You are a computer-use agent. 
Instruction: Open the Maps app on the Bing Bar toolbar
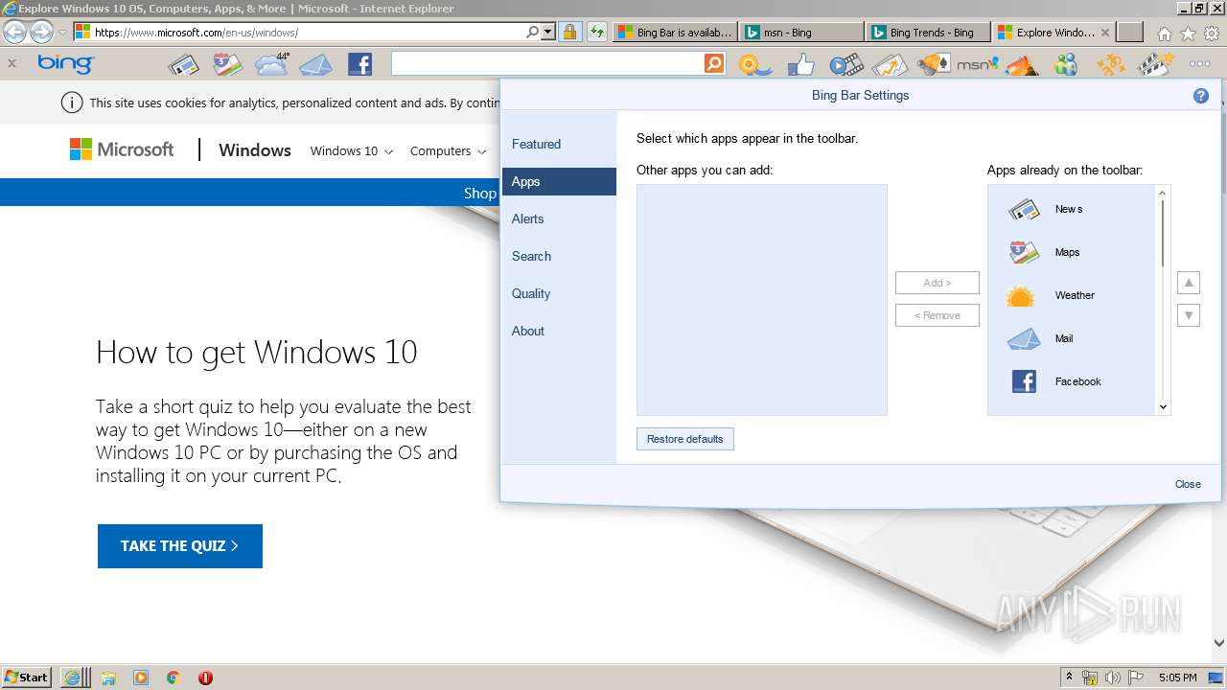coord(226,65)
